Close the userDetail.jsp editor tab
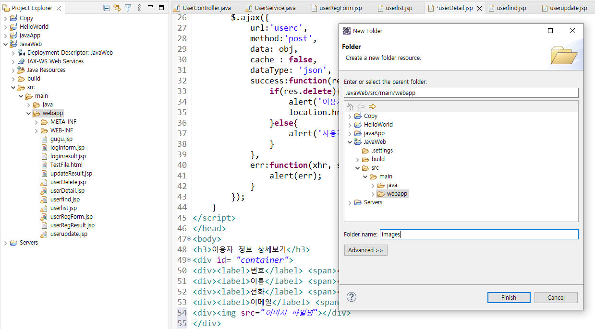 point(480,8)
